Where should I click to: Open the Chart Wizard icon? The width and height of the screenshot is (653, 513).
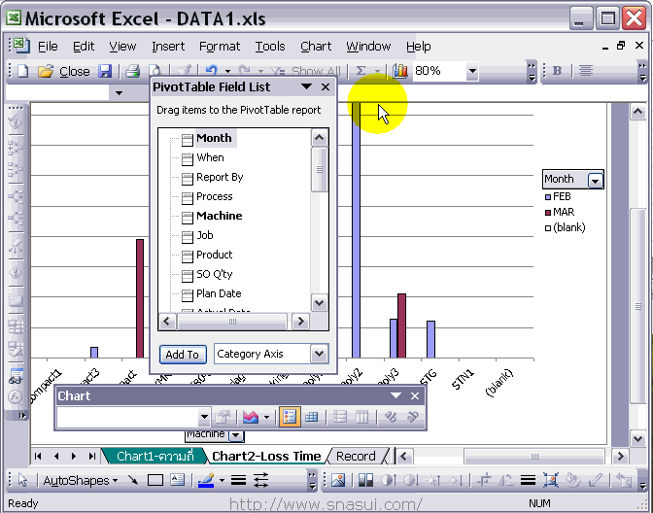click(400, 71)
